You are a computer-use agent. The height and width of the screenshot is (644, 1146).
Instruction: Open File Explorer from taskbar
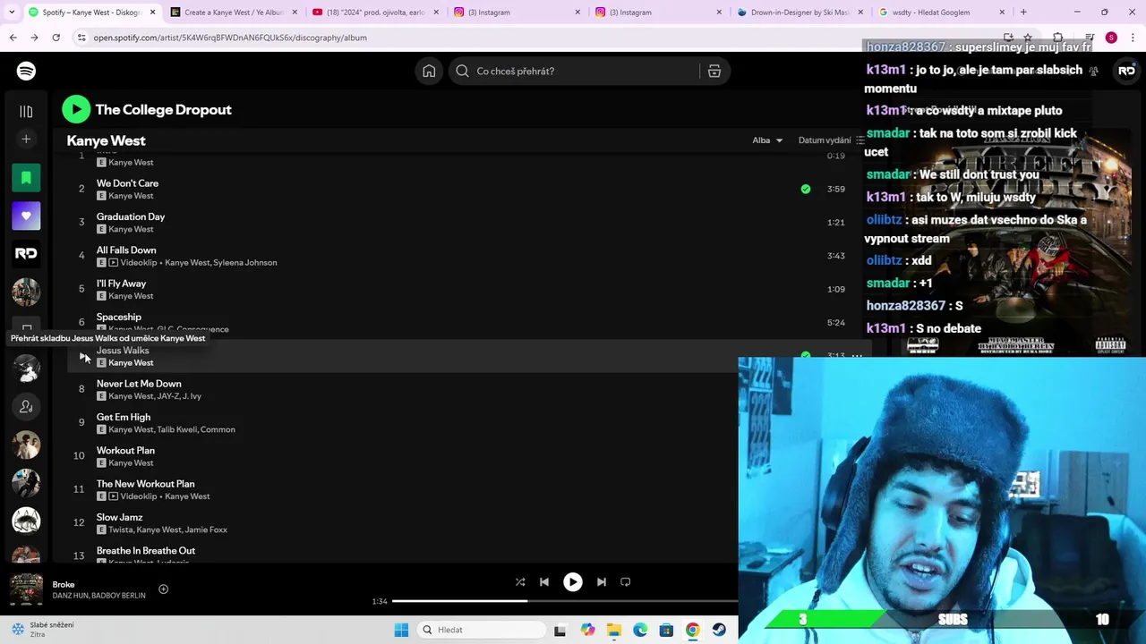(613, 630)
